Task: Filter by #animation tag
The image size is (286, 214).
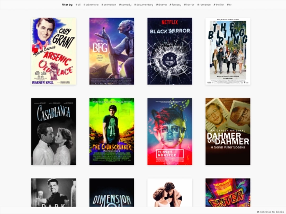Action: [109, 5]
